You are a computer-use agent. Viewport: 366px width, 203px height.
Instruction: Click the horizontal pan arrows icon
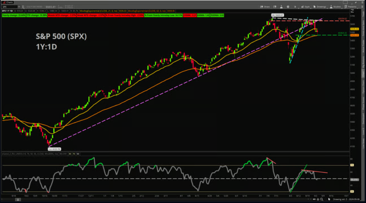[x=314, y=199]
